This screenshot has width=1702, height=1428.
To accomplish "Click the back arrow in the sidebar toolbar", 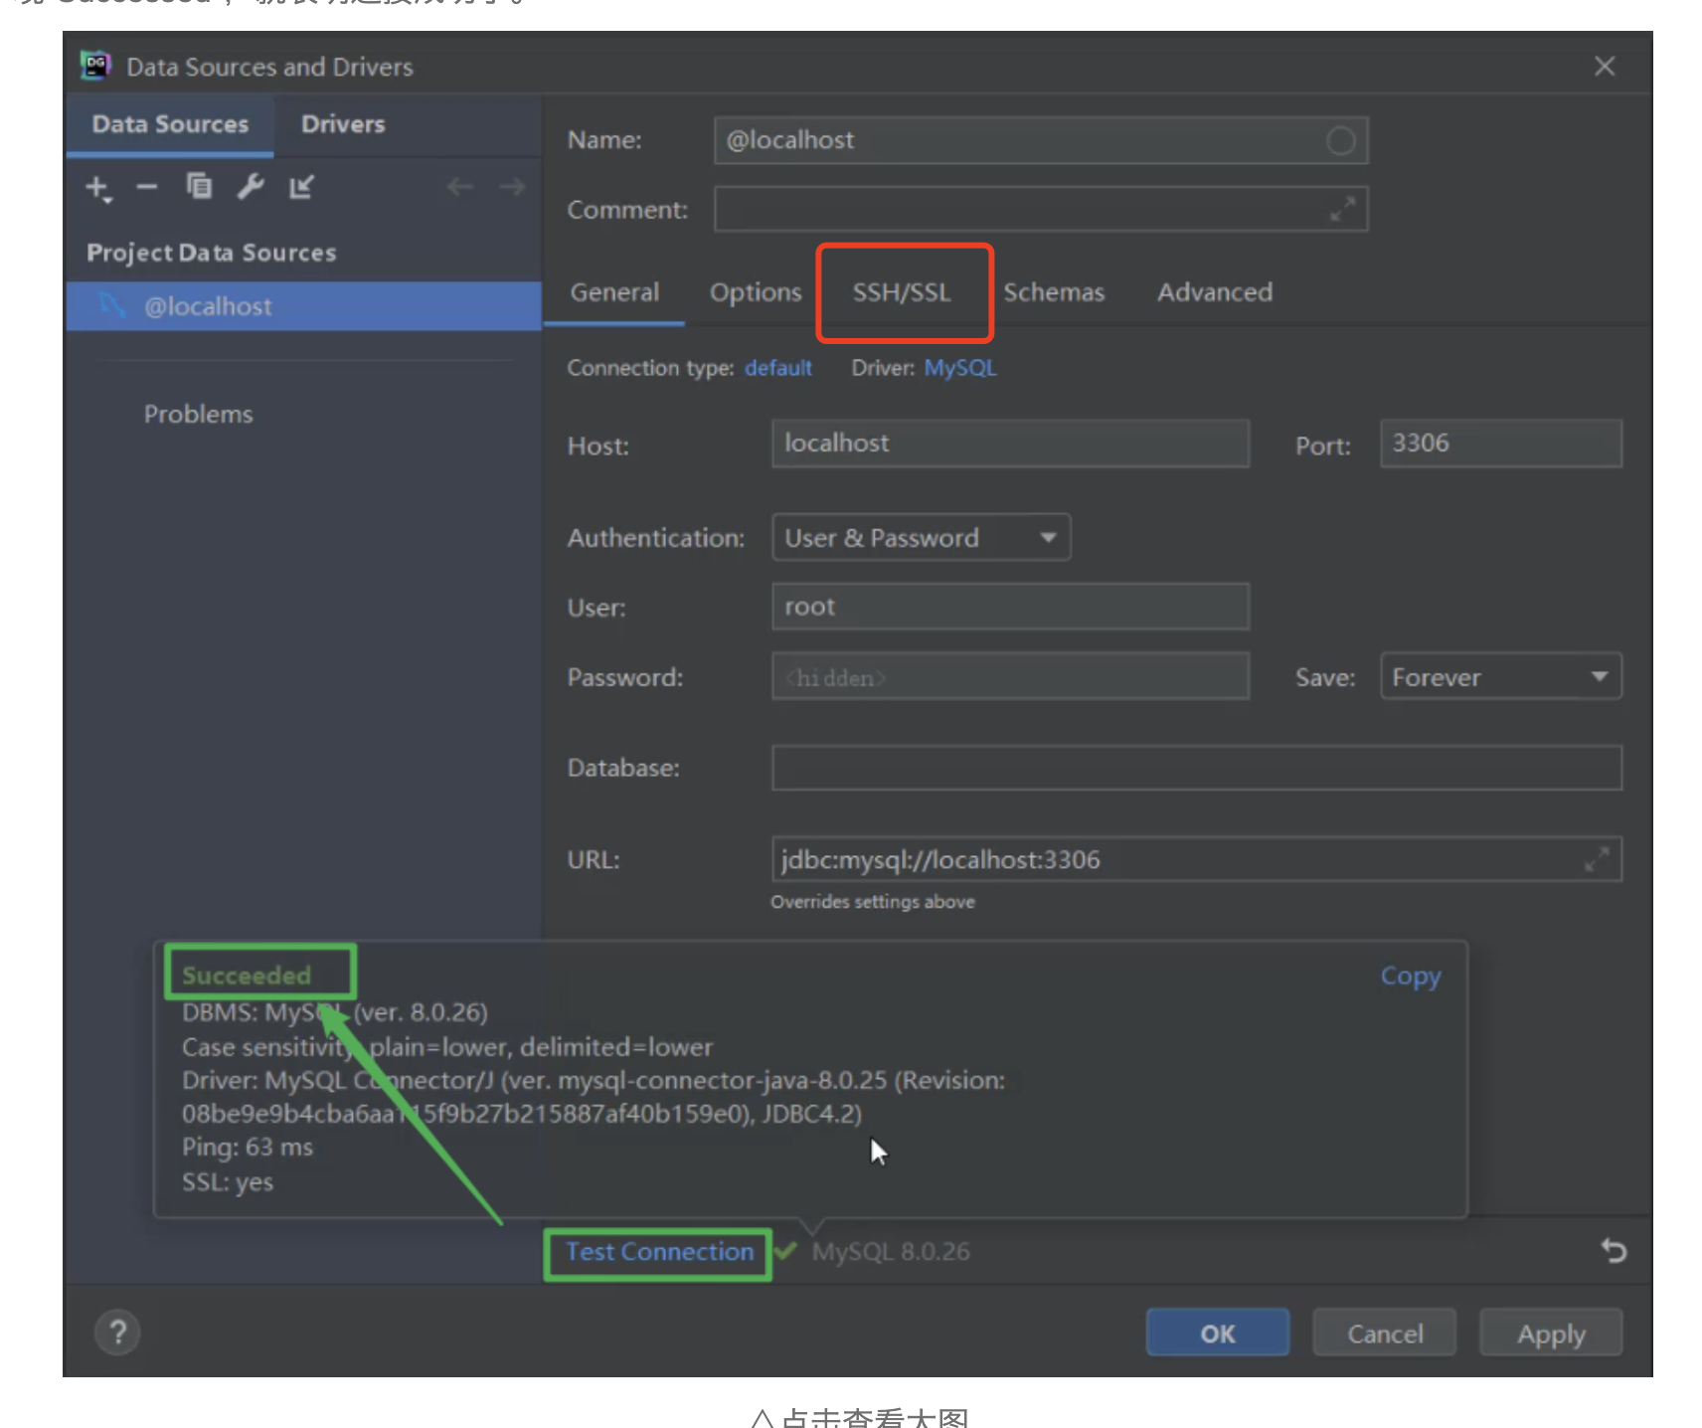I will 459,186.
